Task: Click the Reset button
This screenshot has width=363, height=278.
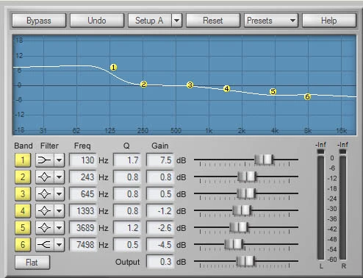Action: point(213,21)
